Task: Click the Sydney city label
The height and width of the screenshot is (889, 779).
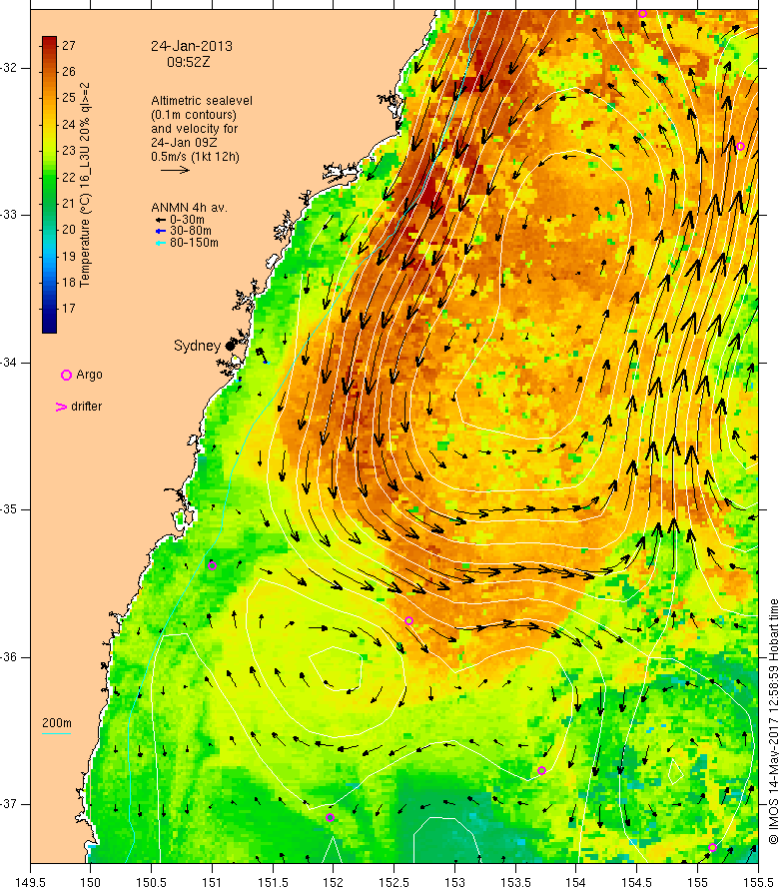Action: (197, 346)
